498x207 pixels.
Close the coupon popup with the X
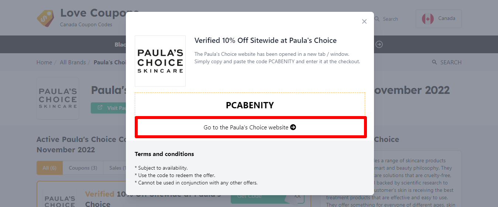[364, 21]
